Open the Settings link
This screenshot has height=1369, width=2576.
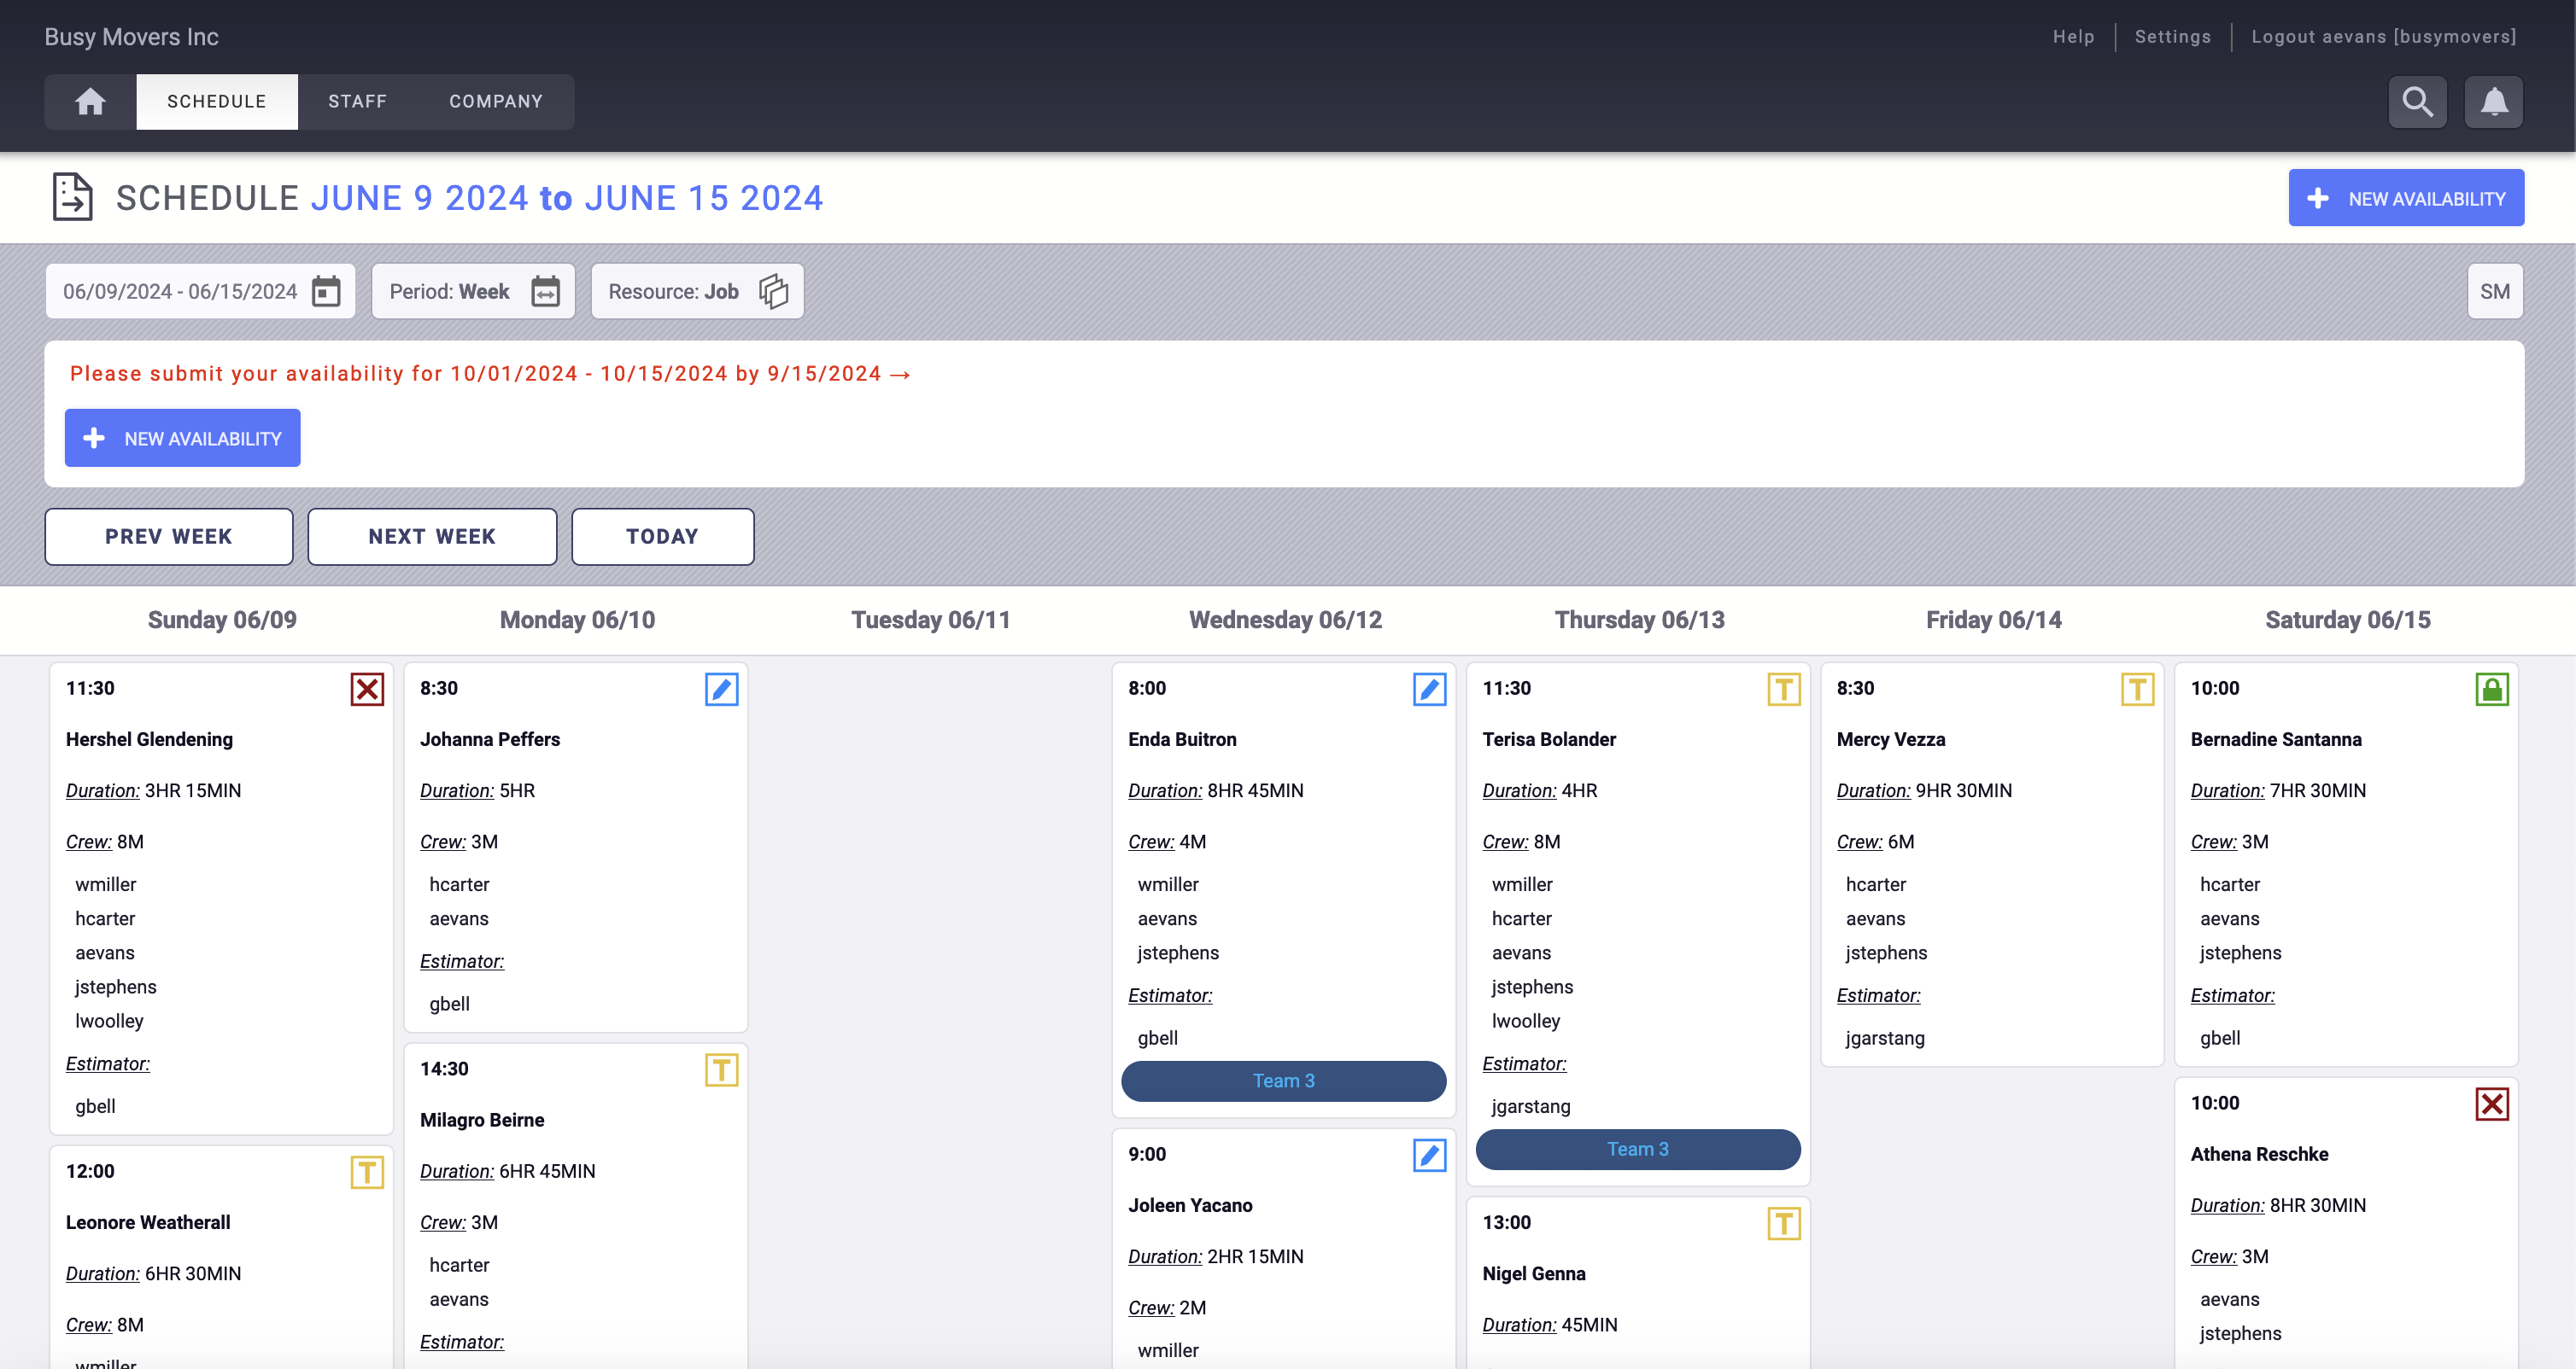click(2172, 36)
